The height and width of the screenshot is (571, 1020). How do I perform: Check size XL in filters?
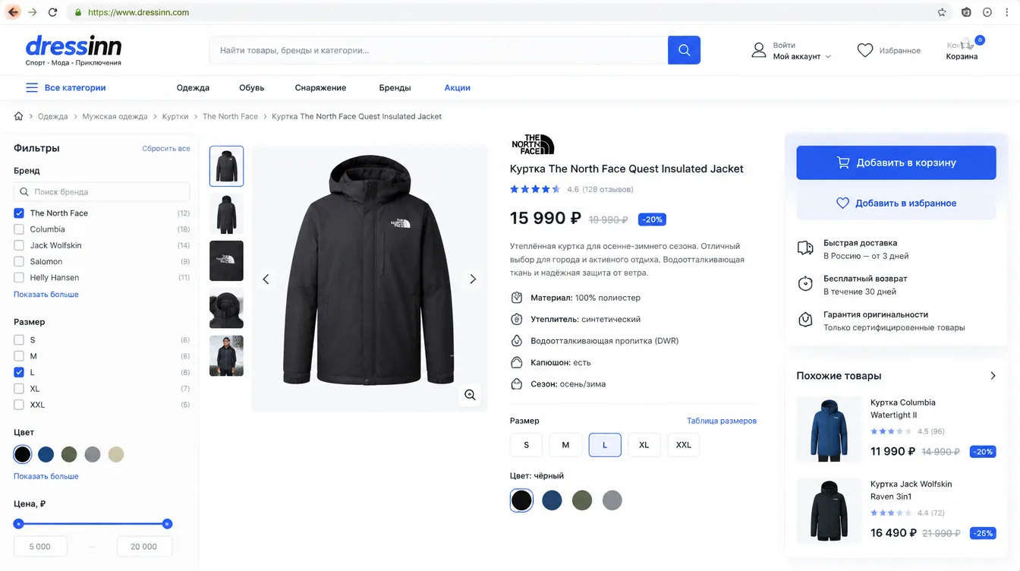(x=19, y=388)
